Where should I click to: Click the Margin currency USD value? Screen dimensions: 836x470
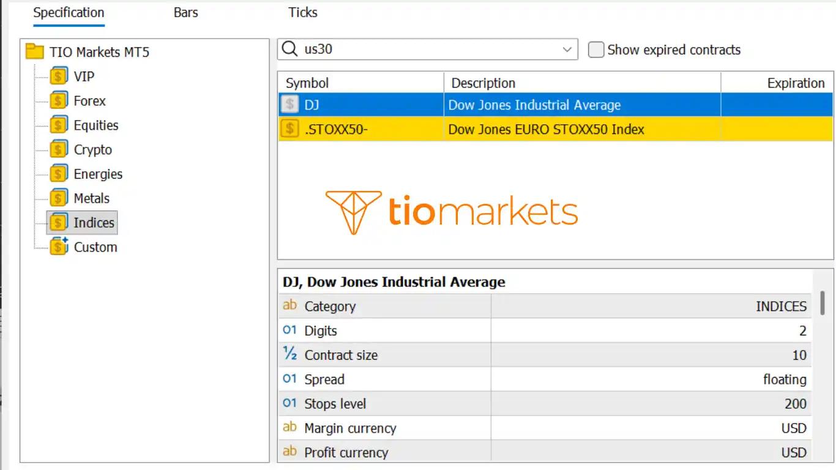794,428
